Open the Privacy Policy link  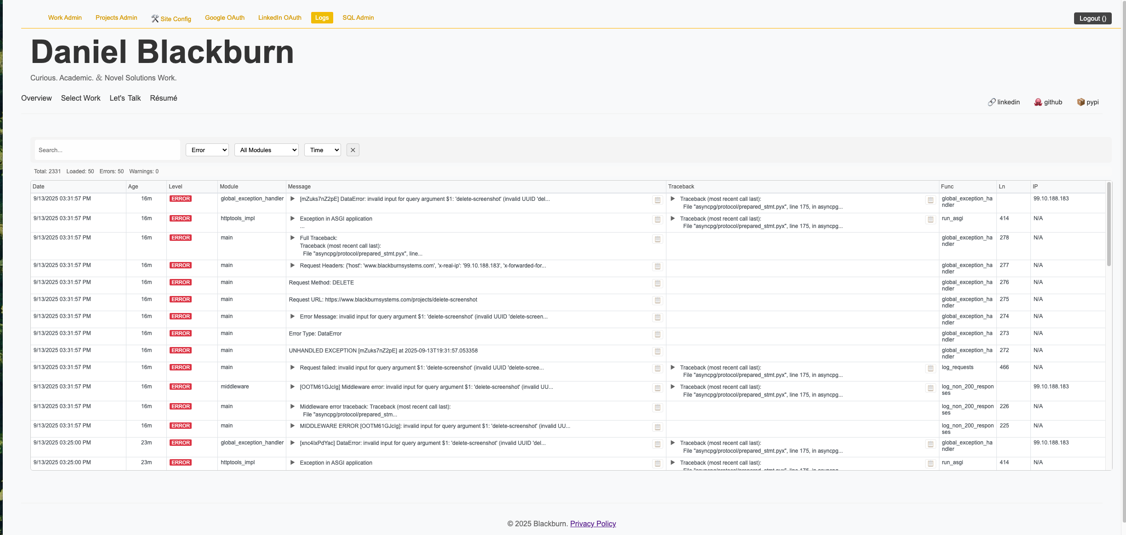(x=593, y=524)
